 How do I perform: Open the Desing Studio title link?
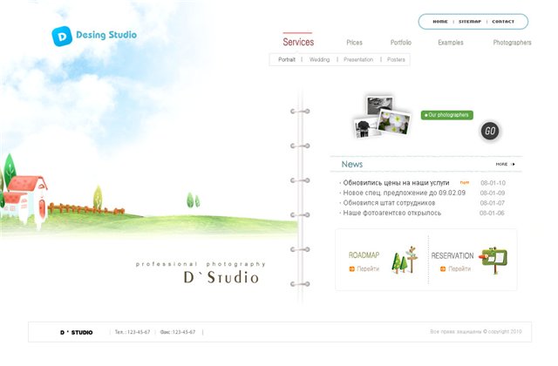click(106, 35)
